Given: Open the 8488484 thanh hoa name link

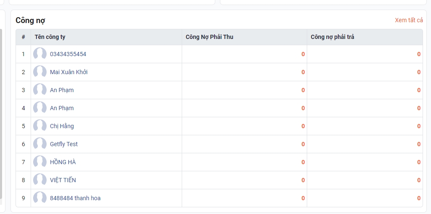Looking at the screenshot, I should pyautogui.click(x=75, y=198).
